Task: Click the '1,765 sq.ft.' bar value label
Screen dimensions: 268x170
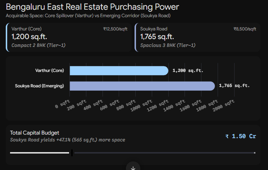Action: (x=234, y=86)
